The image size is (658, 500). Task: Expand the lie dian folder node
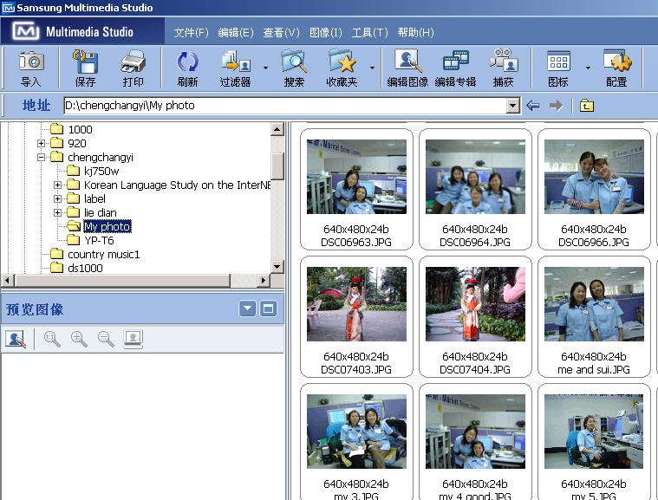click(x=57, y=212)
